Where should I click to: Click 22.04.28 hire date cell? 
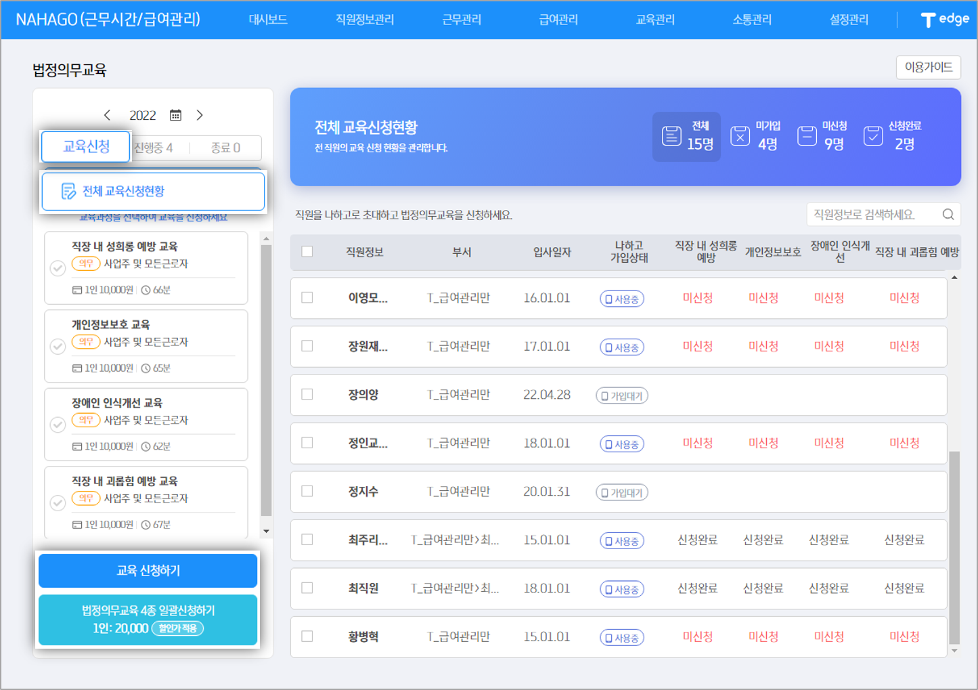point(547,395)
